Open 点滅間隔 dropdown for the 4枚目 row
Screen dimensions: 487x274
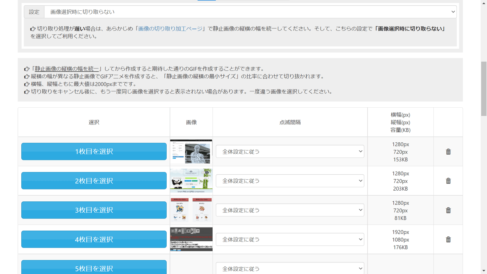click(290, 239)
